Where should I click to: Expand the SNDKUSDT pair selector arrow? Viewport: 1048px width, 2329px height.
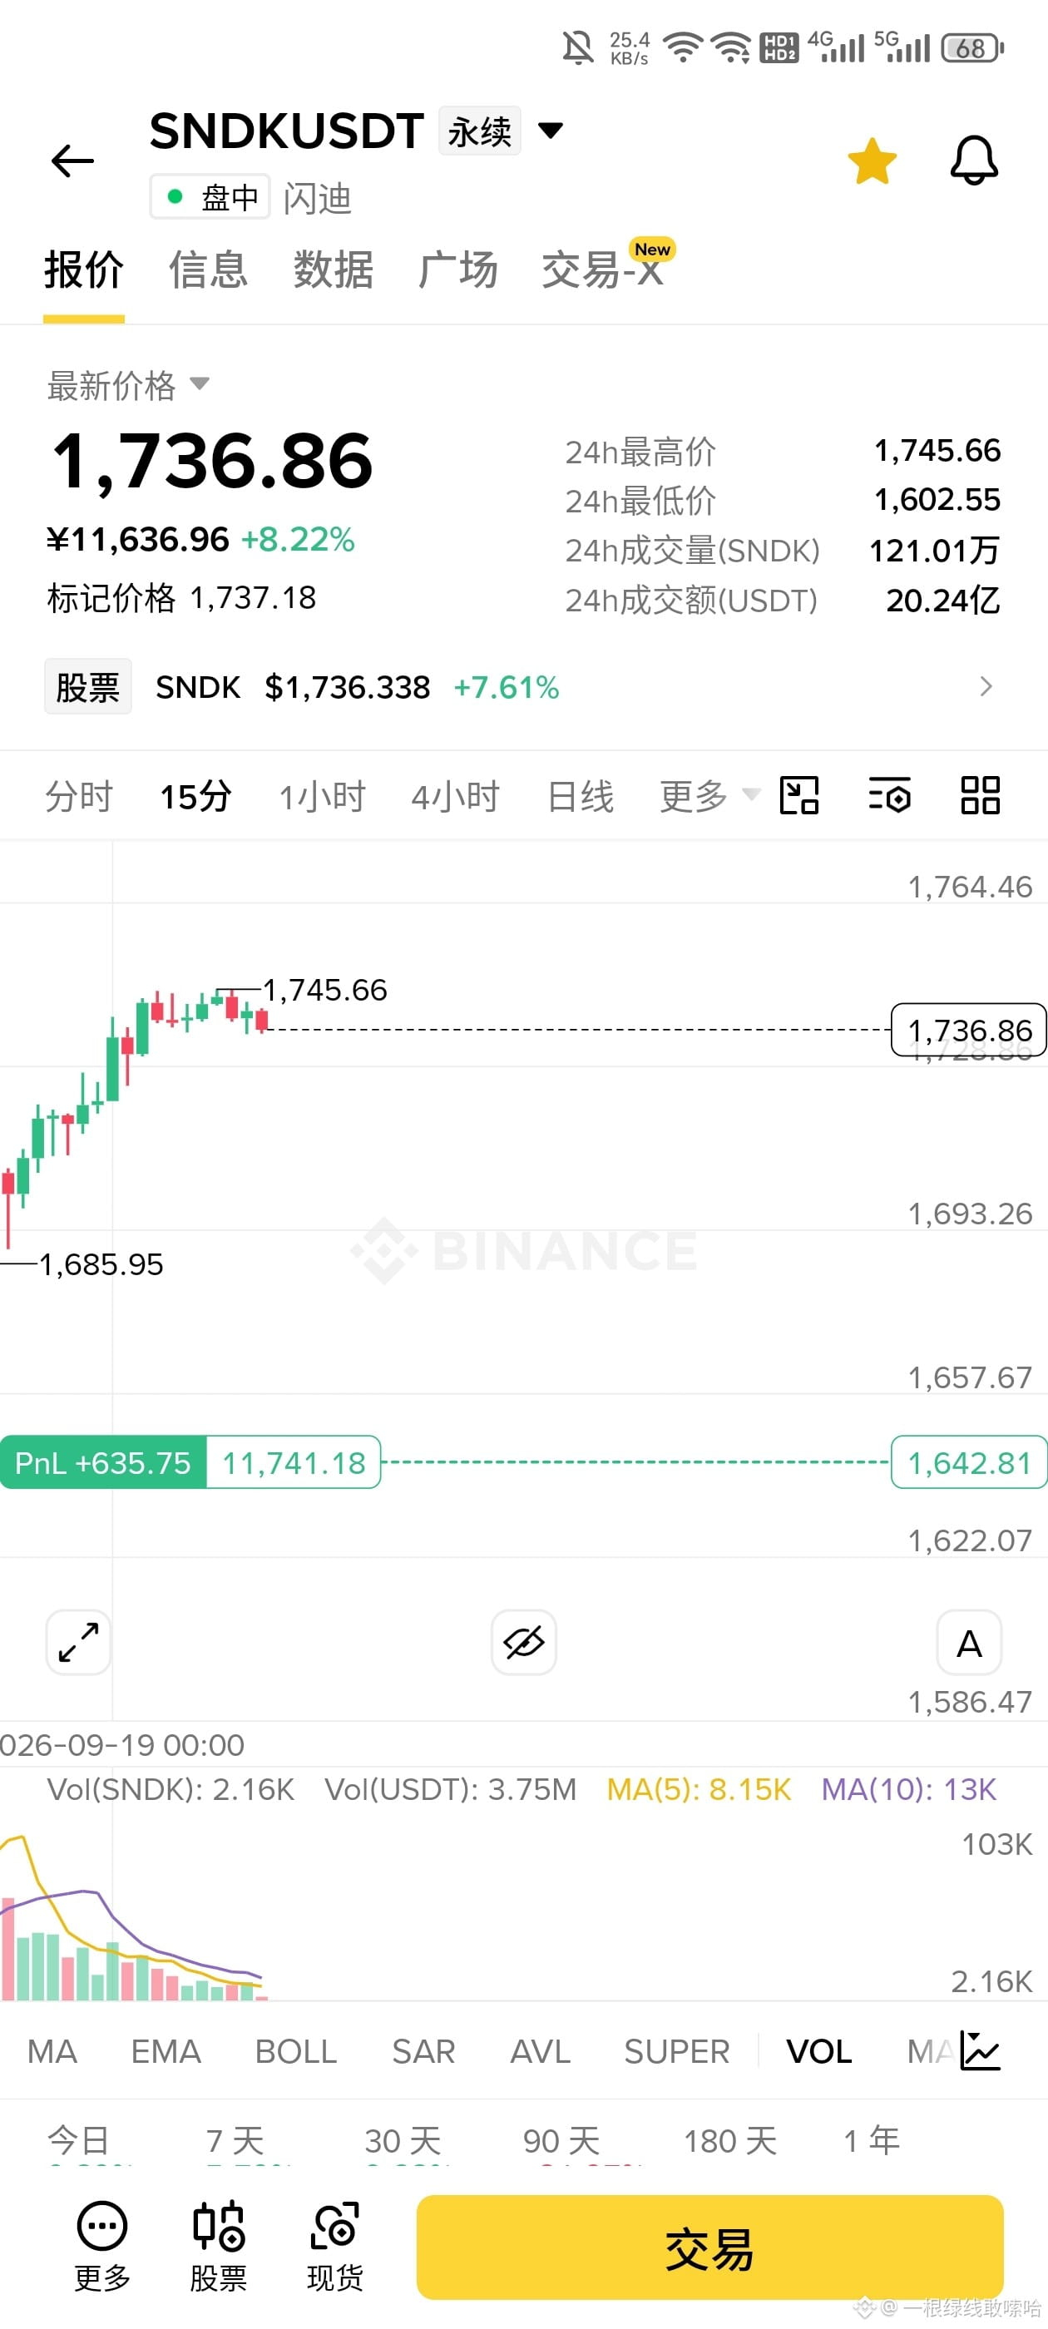pyautogui.click(x=551, y=131)
